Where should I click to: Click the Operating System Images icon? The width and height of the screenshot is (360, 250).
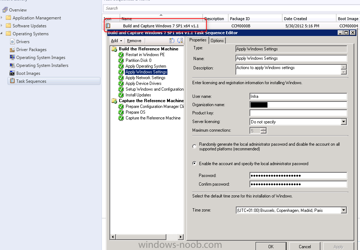pyautogui.click(x=12, y=57)
